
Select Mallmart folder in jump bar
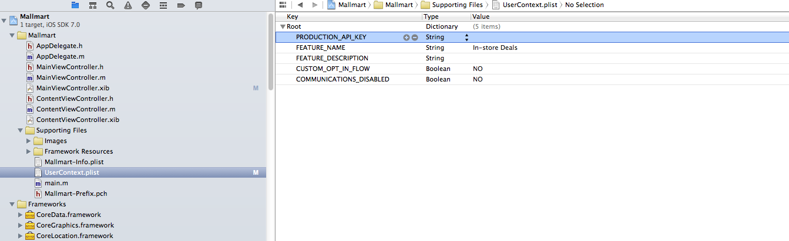(394, 5)
